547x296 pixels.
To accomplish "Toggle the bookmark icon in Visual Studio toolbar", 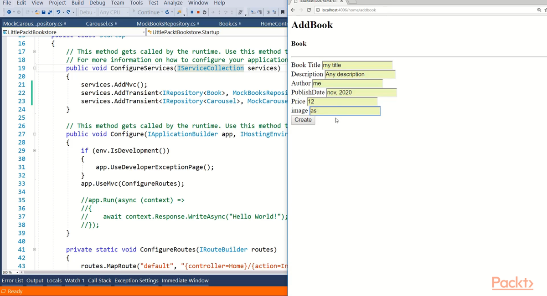I will (283, 12).
